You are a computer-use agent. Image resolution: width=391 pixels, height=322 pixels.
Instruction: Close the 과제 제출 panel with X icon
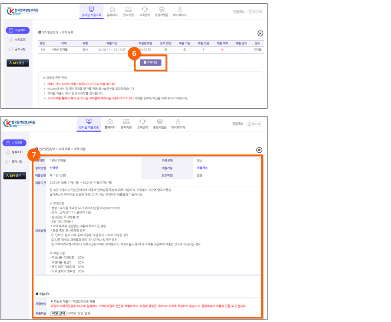pos(259,150)
